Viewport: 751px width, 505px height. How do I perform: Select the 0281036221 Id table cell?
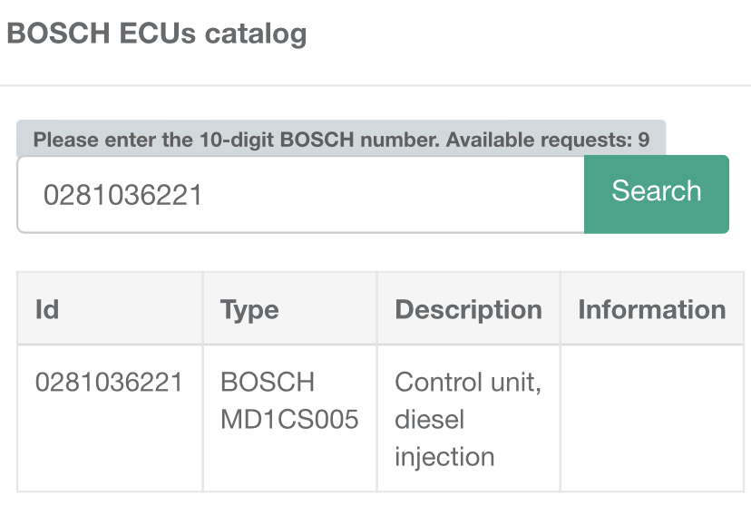[x=109, y=382]
